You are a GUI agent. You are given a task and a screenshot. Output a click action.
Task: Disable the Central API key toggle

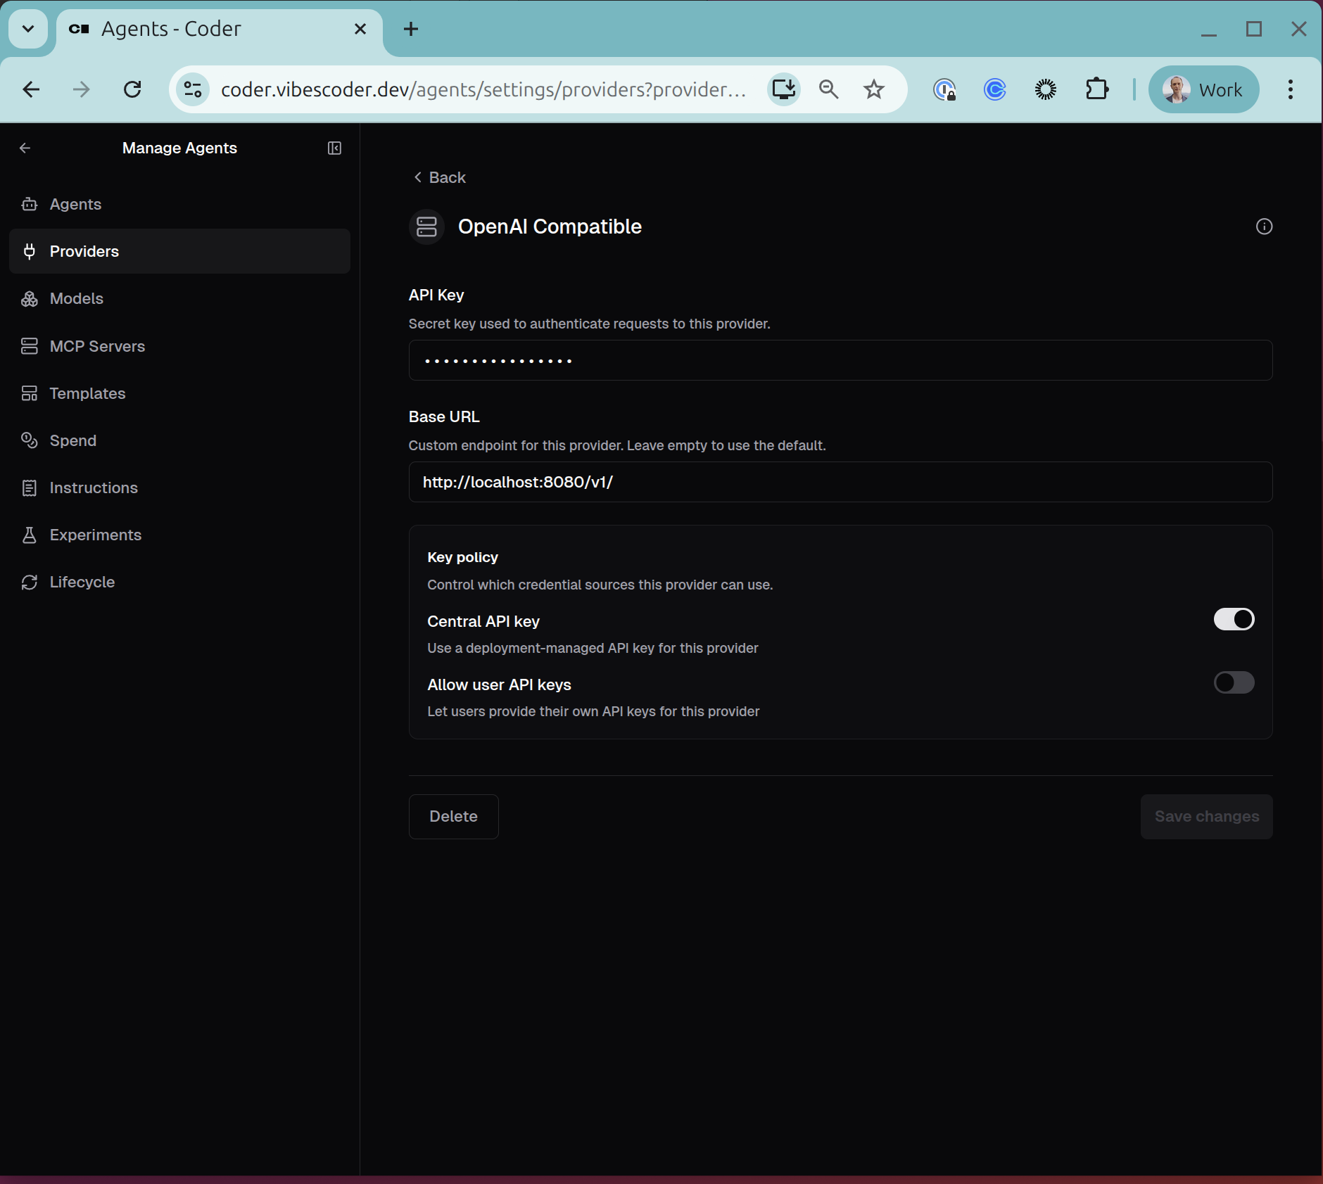click(x=1234, y=619)
